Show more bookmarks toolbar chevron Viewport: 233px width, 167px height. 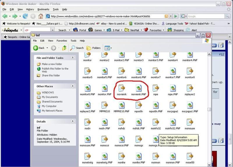pos(229,24)
